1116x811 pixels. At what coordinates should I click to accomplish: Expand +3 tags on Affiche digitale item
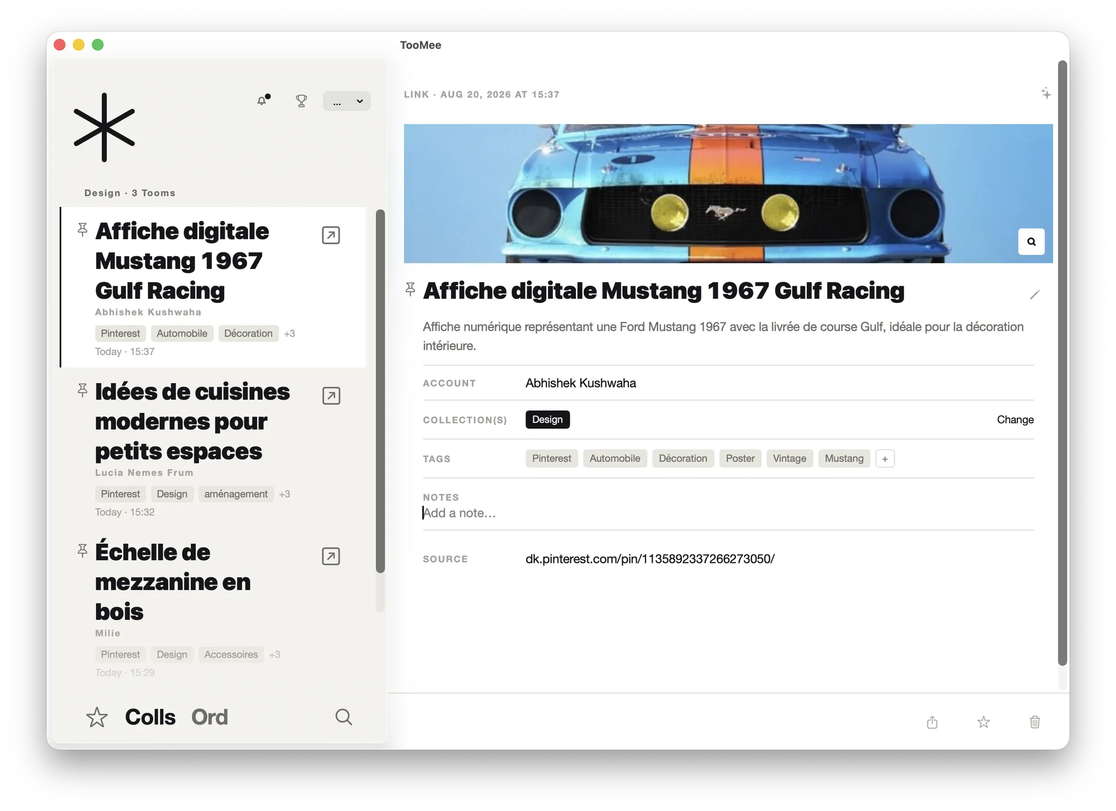[x=290, y=334]
